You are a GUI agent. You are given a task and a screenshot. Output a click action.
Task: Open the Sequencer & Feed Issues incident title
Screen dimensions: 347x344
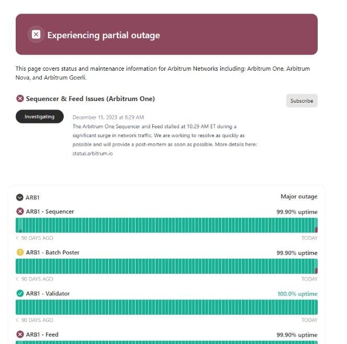(x=91, y=99)
